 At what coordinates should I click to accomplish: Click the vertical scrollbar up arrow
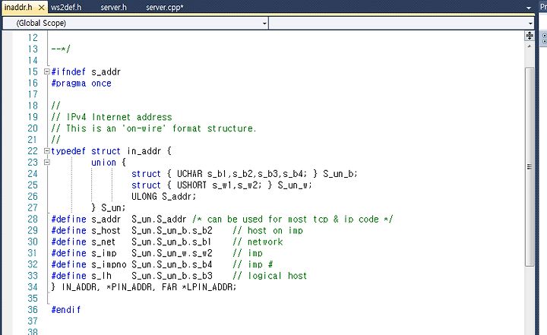(x=530, y=46)
